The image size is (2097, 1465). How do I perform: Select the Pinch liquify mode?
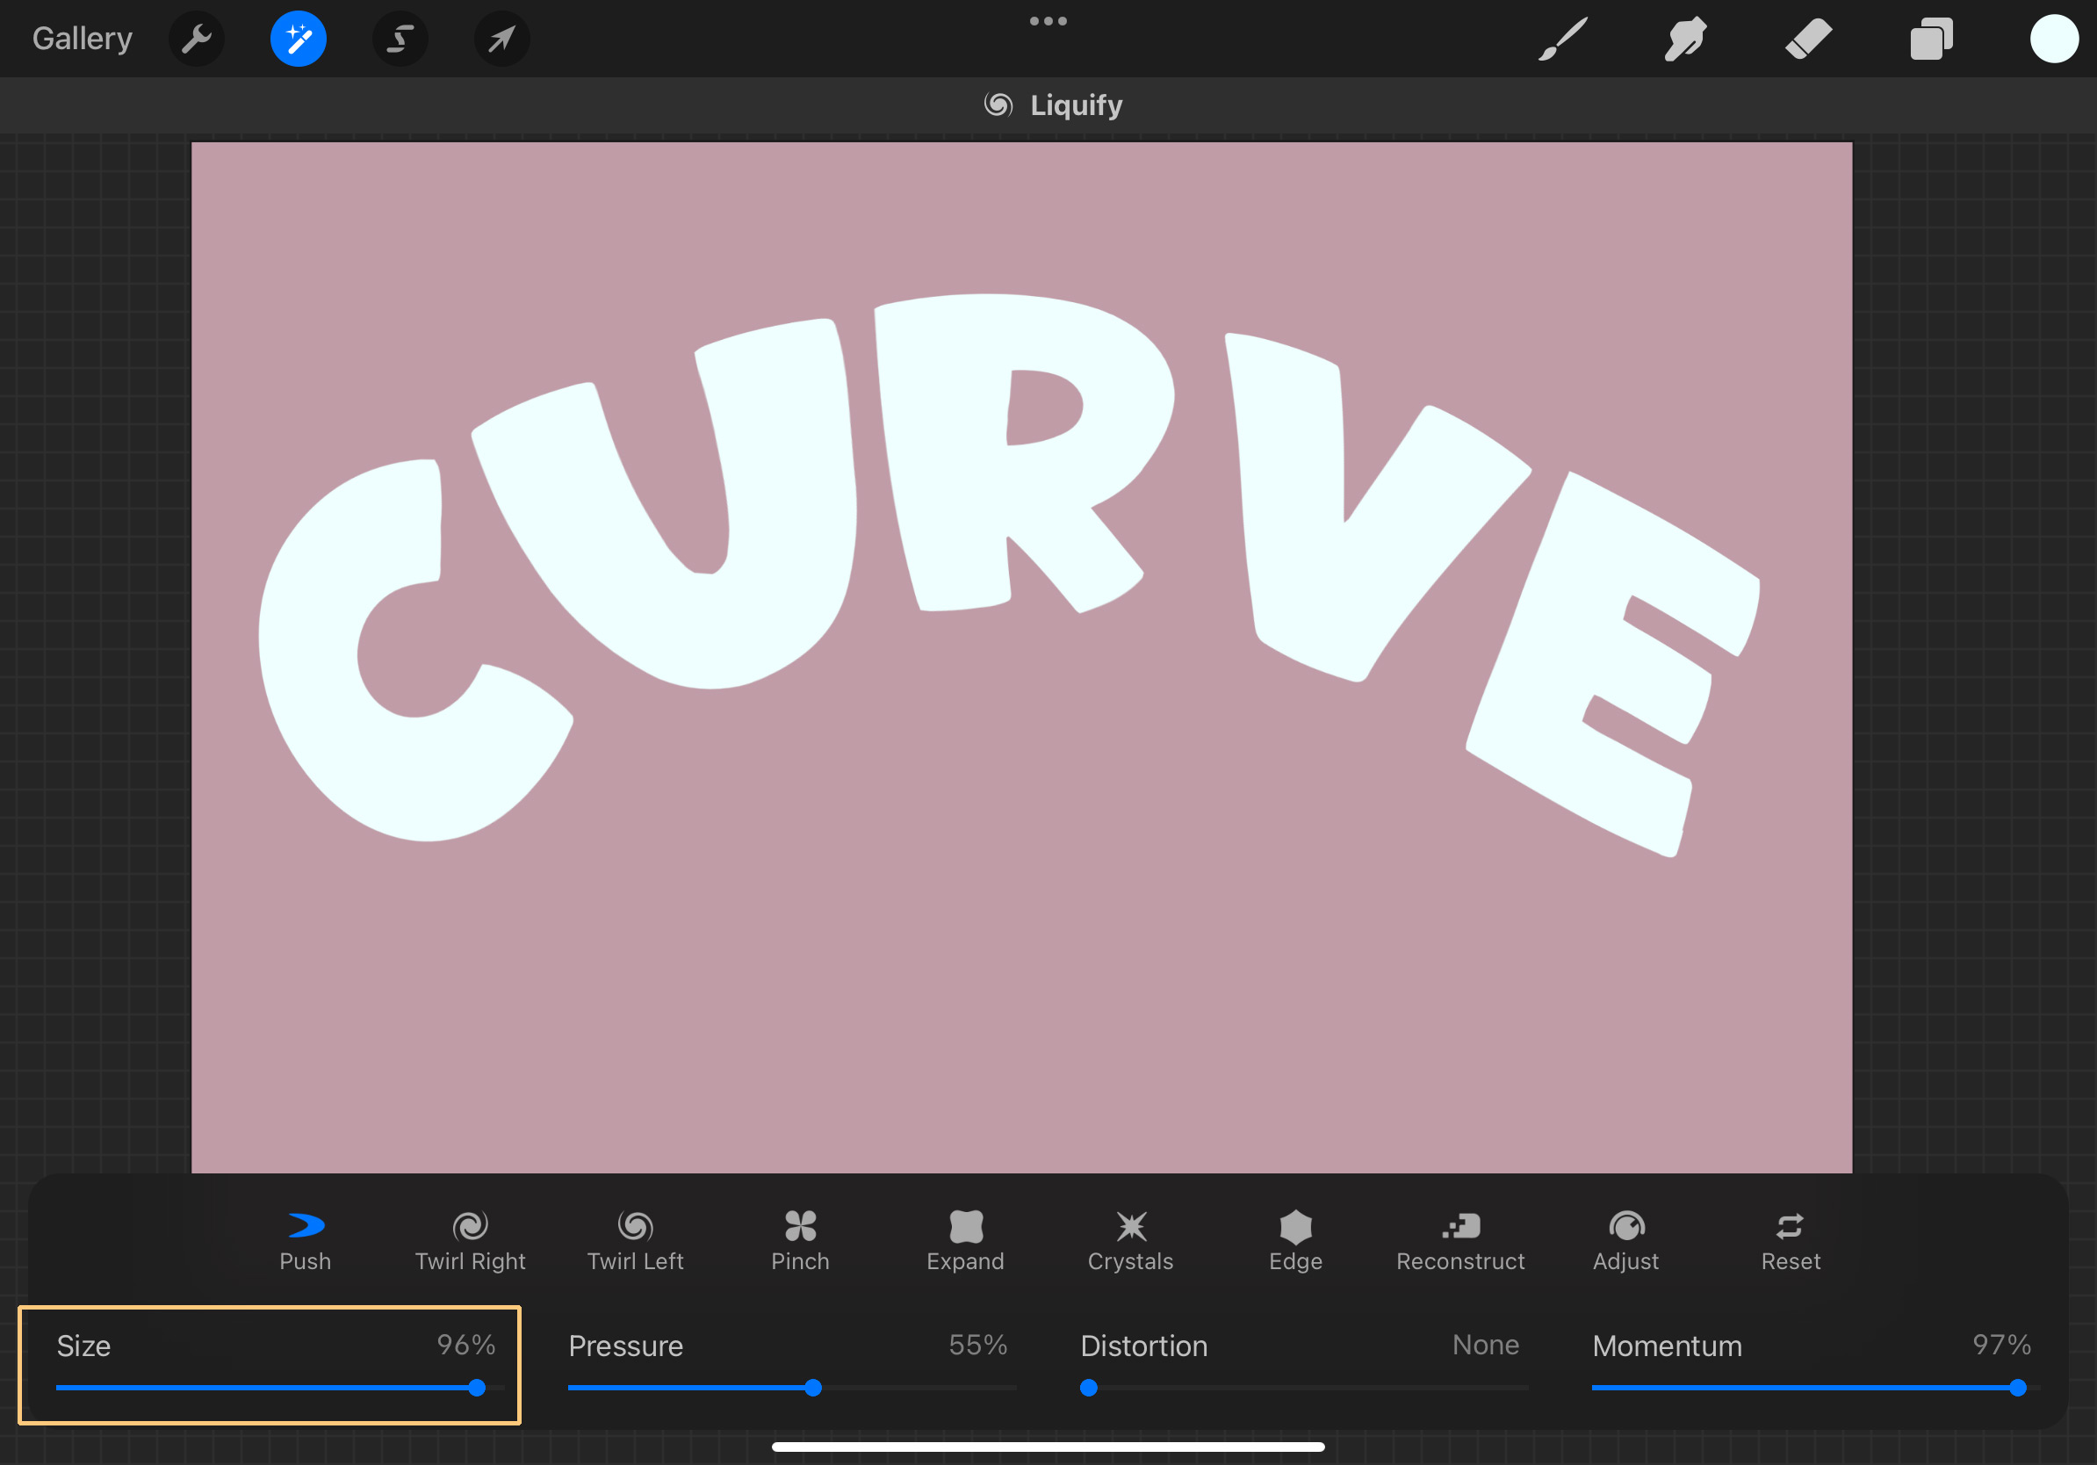click(x=800, y=1240)
